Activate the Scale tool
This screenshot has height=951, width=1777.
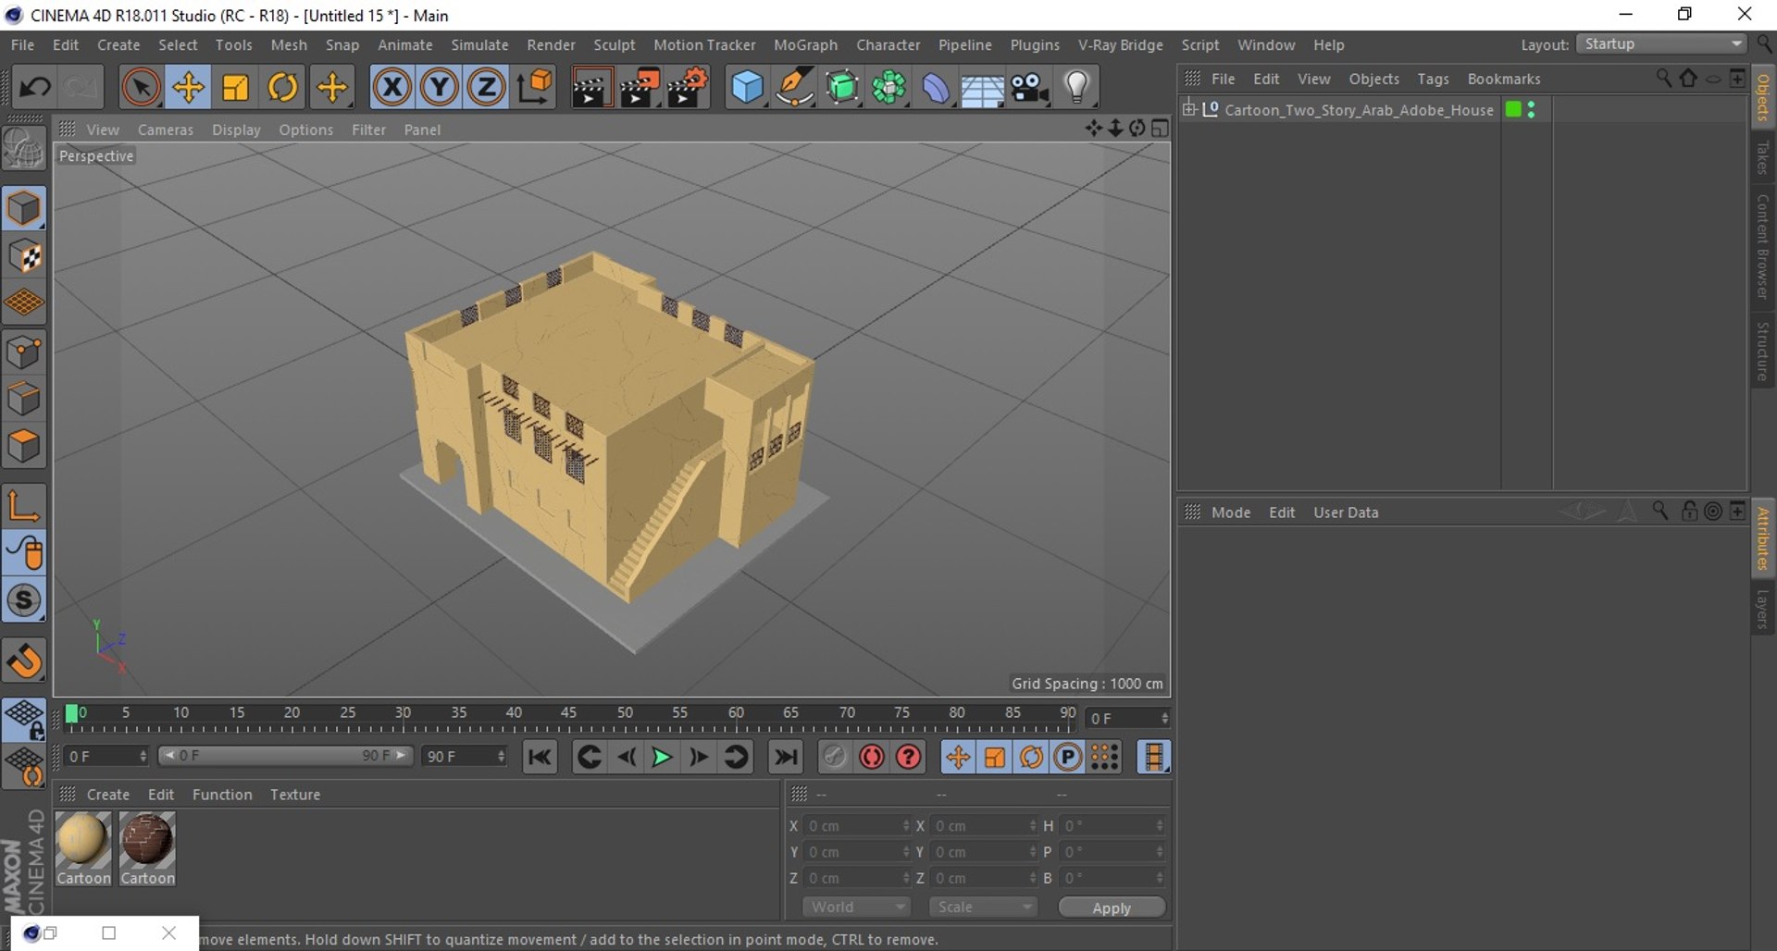pos(236,88)
